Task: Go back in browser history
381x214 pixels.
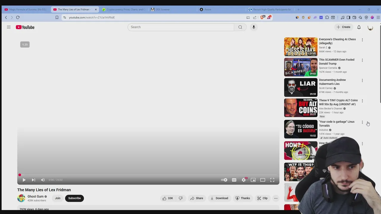Action: (x=6, y=18)
